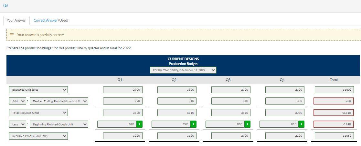Click the Q3 column header
The width and height of the screenshot is (361, 146).
[228, 80]
